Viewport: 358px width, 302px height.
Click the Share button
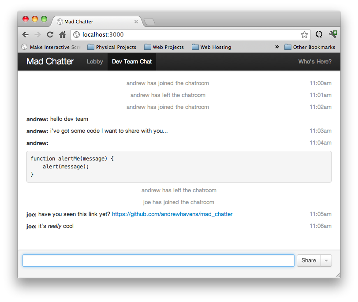click(x=309, y=261)
